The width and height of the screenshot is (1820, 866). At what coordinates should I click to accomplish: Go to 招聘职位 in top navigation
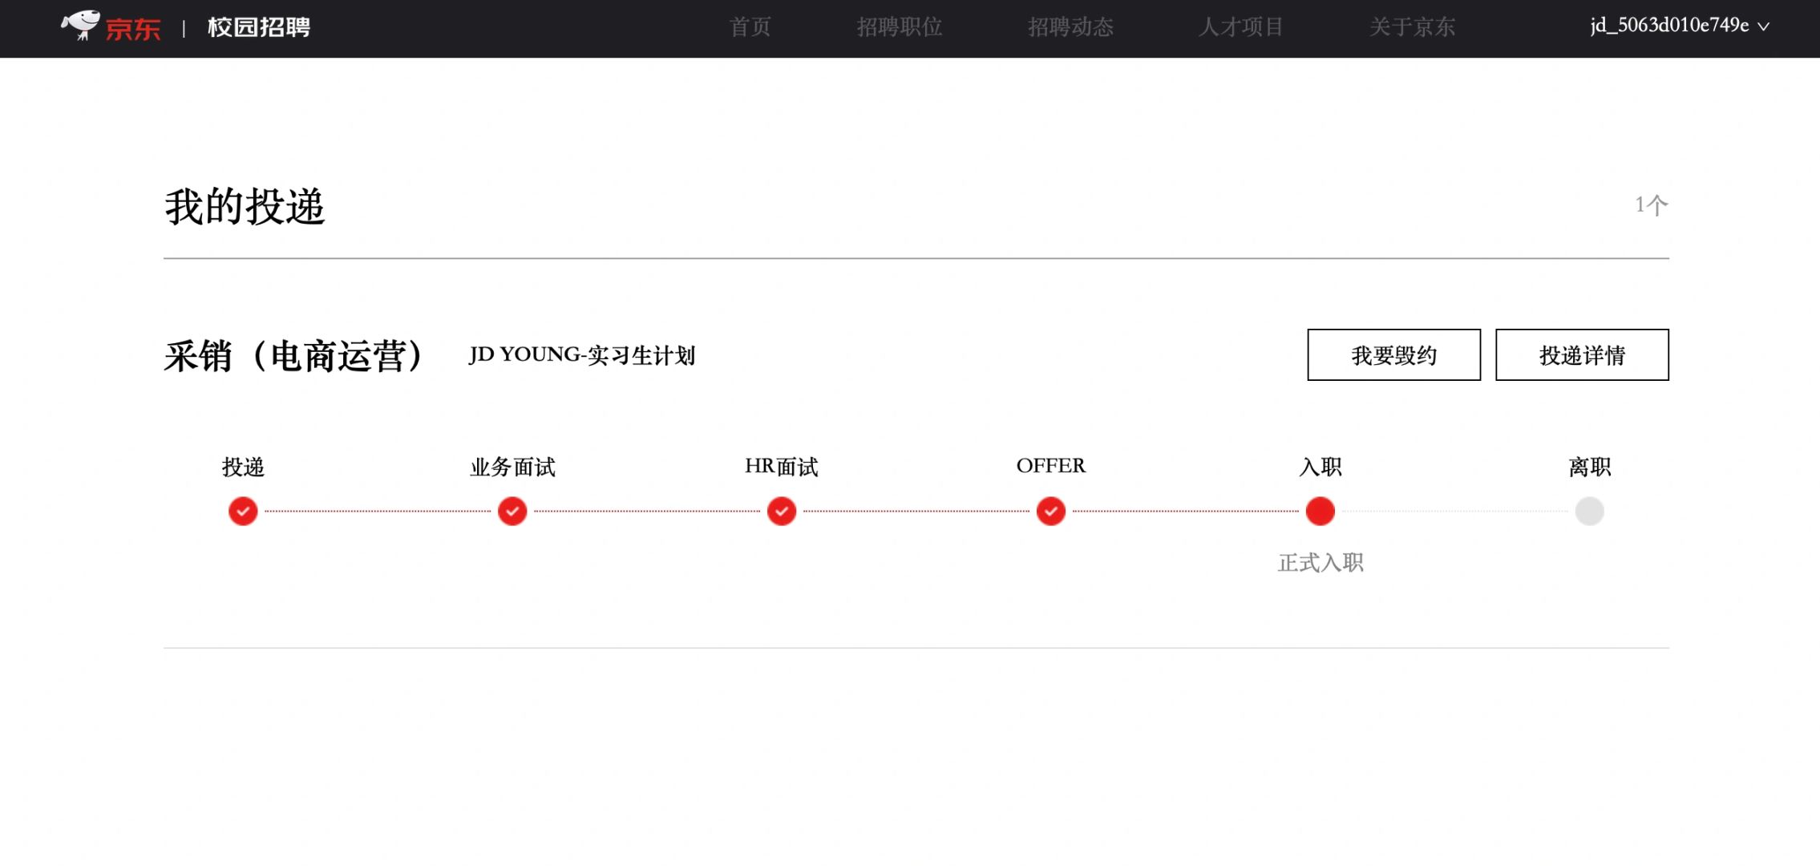pyautogui.click(x=900, y=27)
